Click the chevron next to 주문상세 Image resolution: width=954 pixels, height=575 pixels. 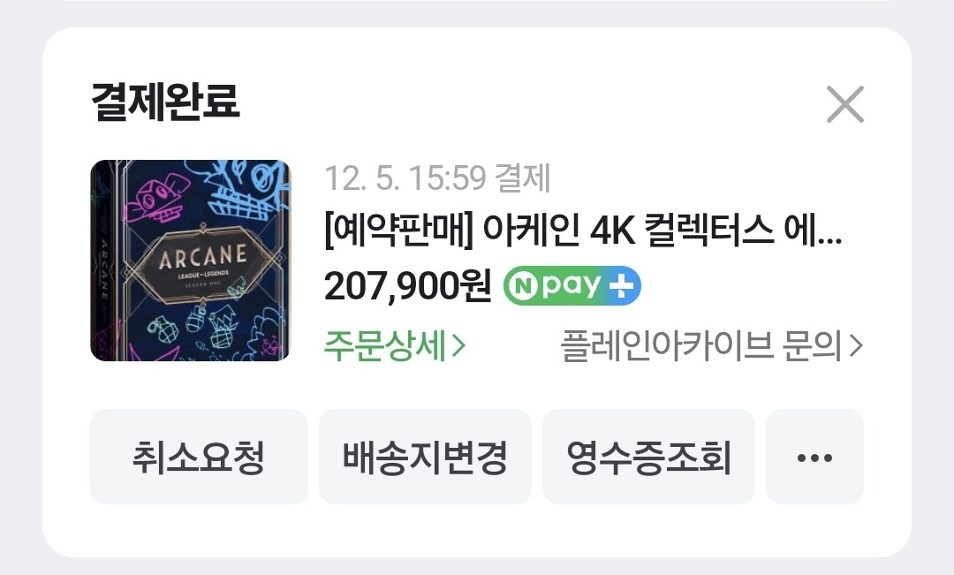pos(459,345)
